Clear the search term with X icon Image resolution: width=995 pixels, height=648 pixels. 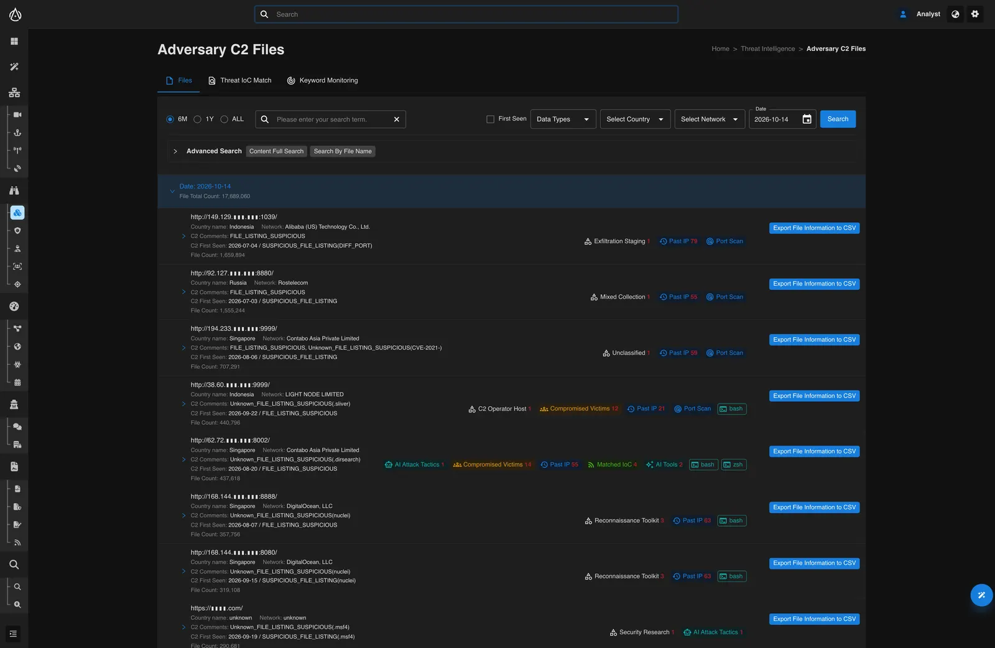[397, 119]
